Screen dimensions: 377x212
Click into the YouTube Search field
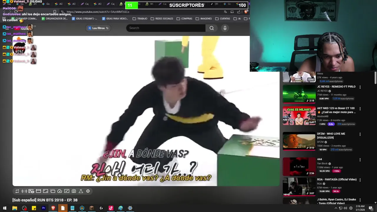click(x=166, y=28)
